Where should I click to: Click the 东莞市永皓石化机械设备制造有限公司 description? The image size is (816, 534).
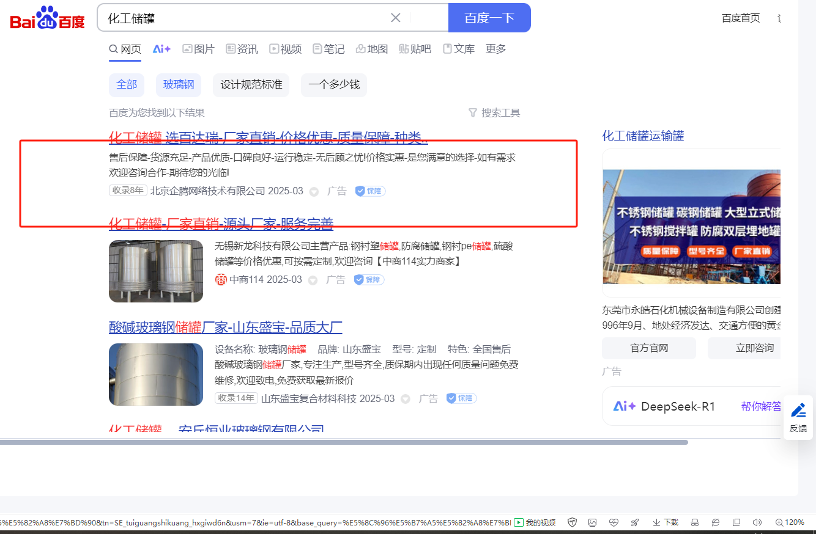coord(692,317)
